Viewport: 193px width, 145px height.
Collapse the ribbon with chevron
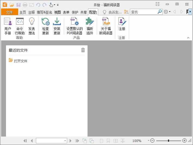(x=188, y=38)
